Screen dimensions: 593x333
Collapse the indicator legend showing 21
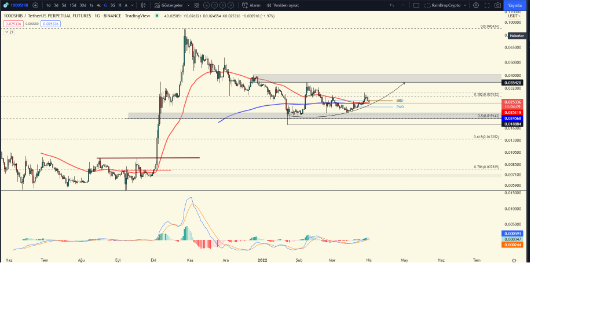click(x=7, y=32)
